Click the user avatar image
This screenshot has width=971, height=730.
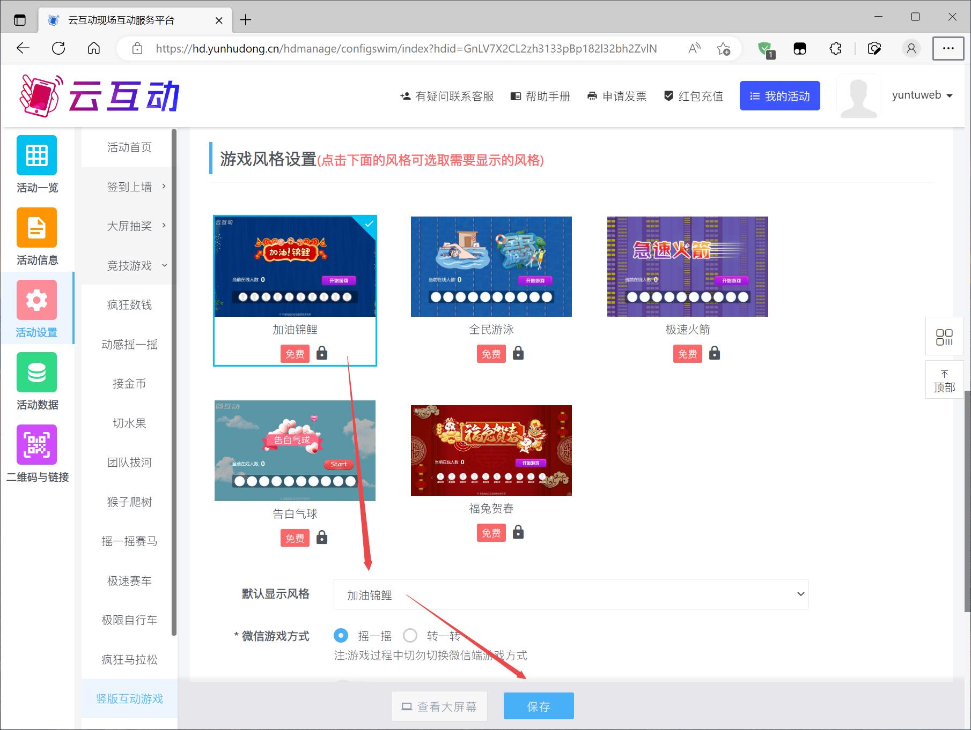point(859,96)
